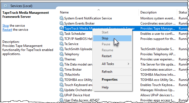This screenshot has height=103, width=189.
Task: Select the TCP/IP NetBIOS Helper service
Action: click(78, 39)
